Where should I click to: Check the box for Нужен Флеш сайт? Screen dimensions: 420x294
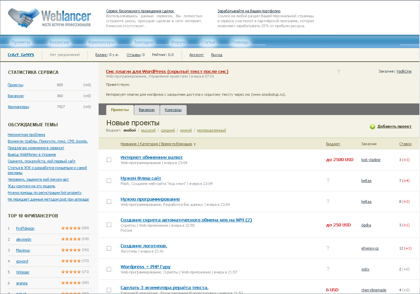(x=109, y=181)
